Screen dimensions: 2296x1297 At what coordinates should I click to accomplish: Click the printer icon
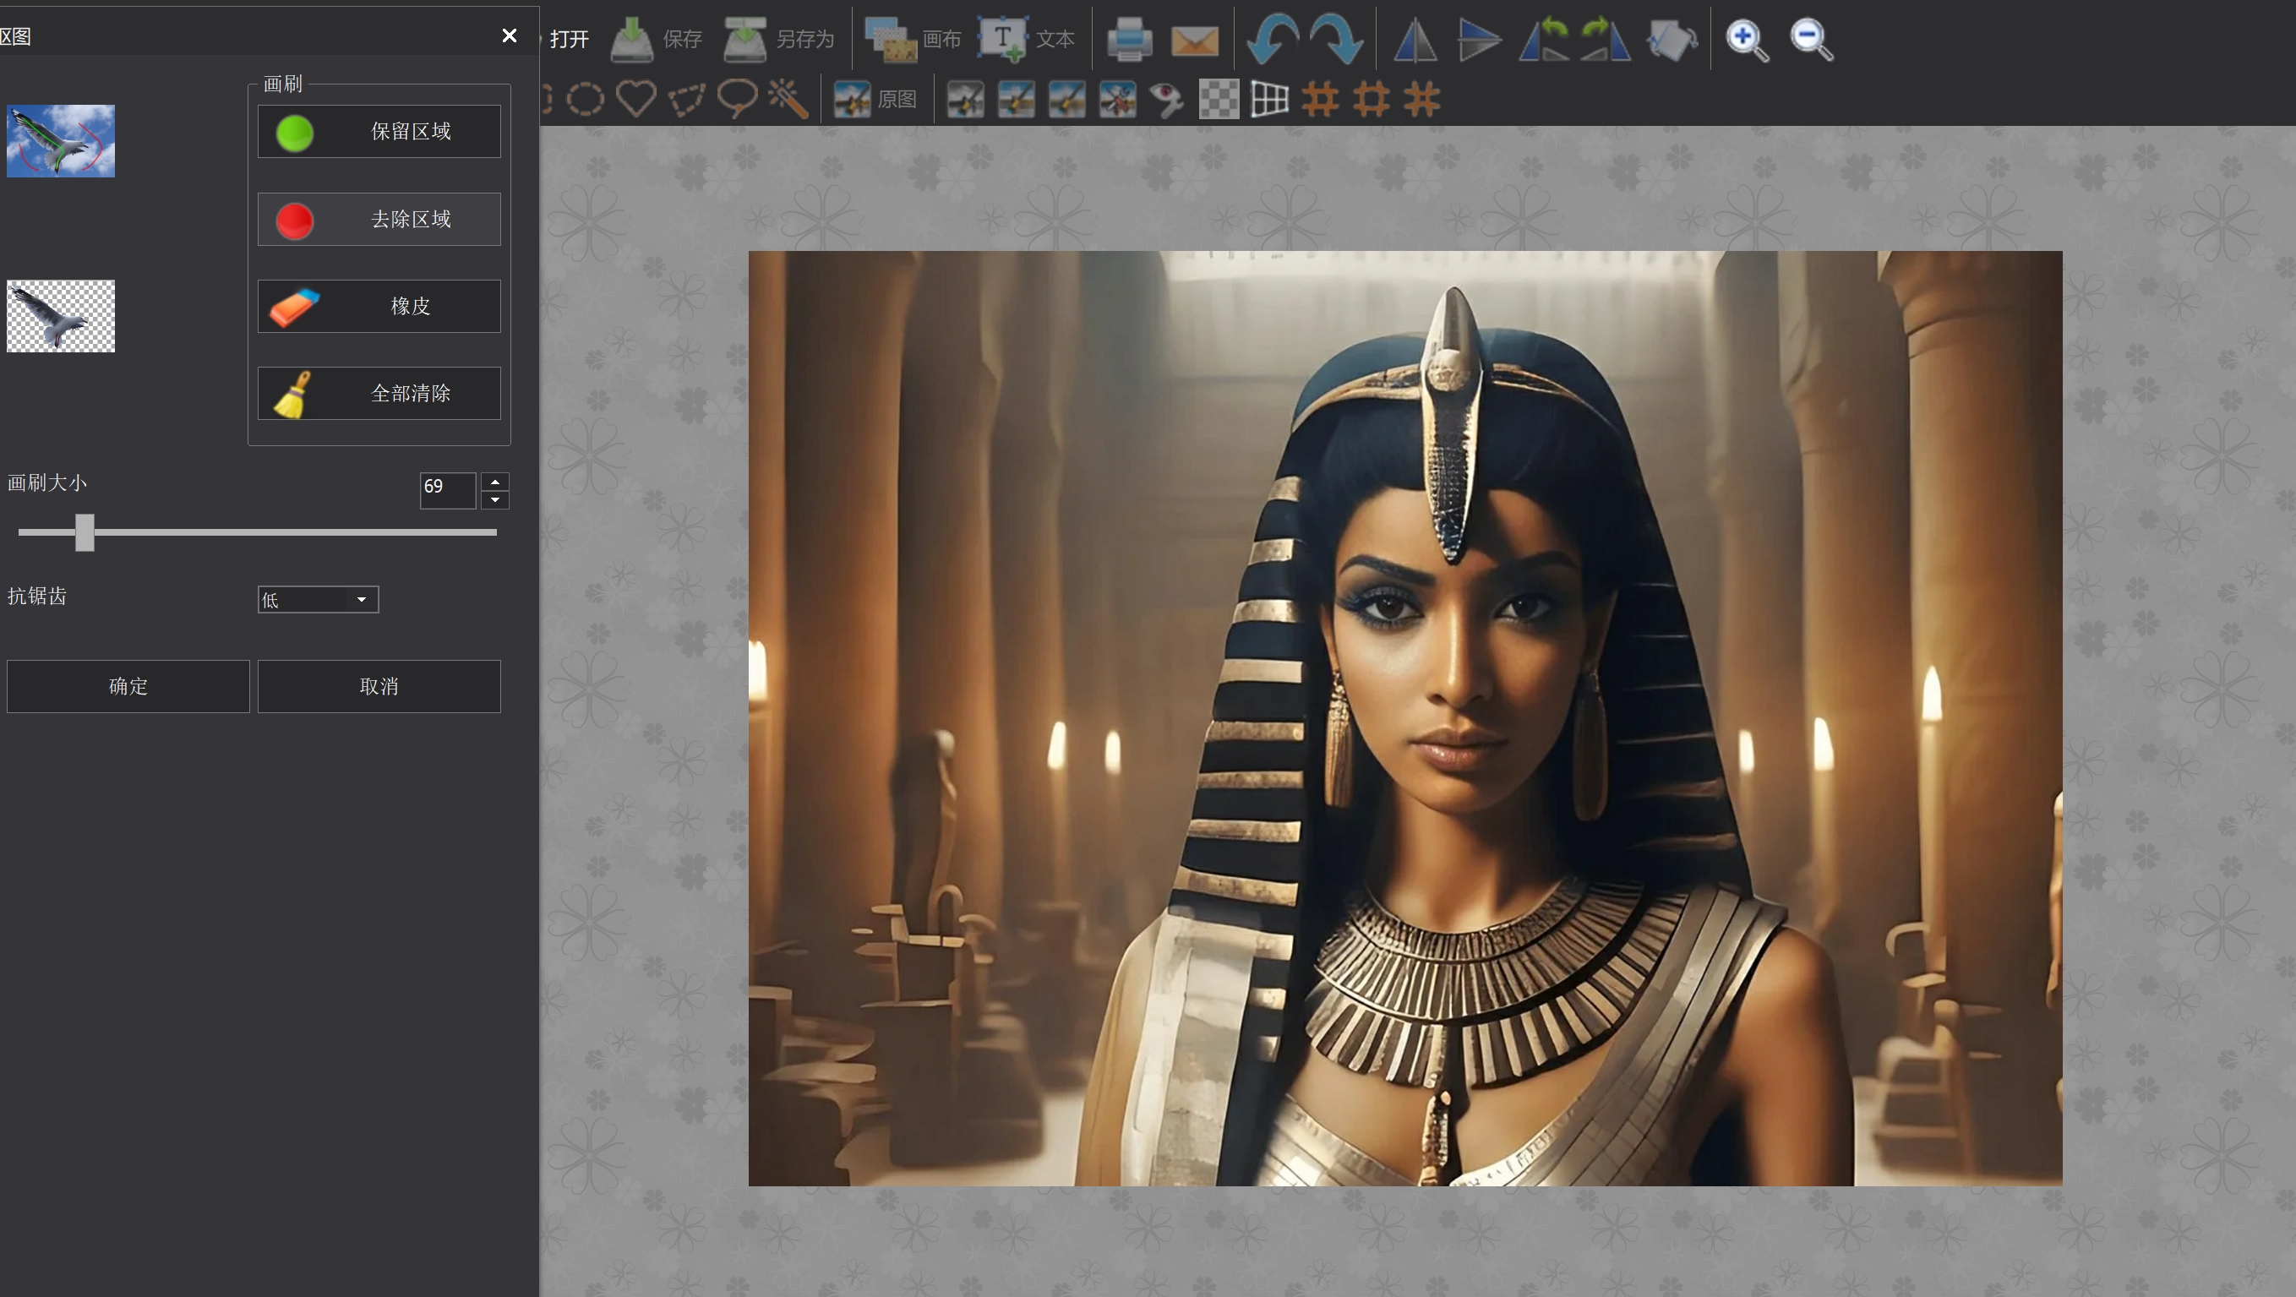pyautogui.click(x=1129, y=39)
